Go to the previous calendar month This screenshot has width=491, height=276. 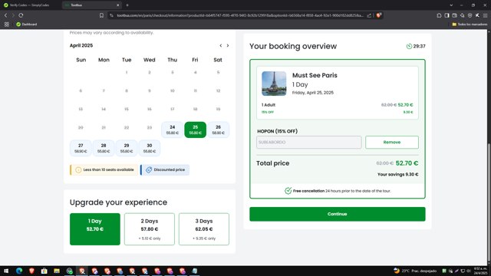(x=221, y=46)
